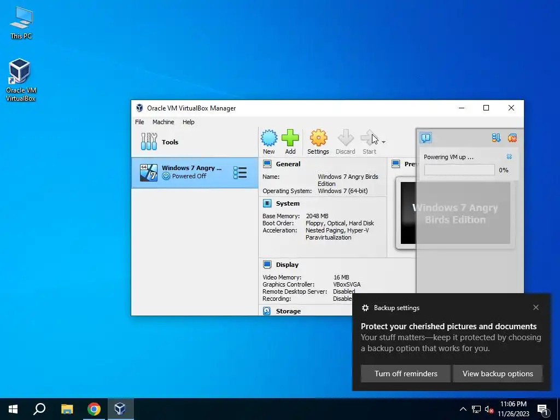
Task: Click the Storage section title
Action: (x=288, y=311)
